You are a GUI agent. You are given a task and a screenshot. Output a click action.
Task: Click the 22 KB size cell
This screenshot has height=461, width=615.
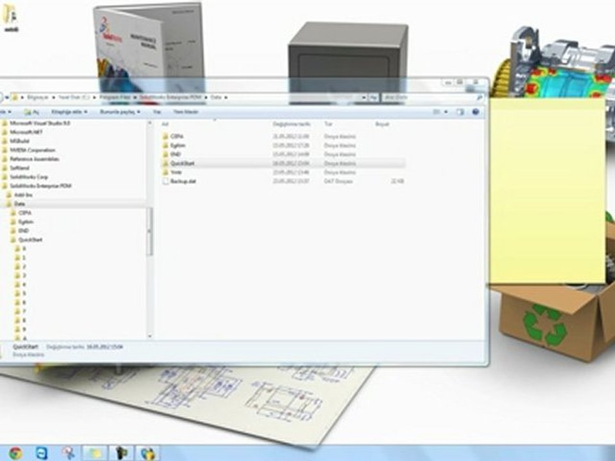398,181
